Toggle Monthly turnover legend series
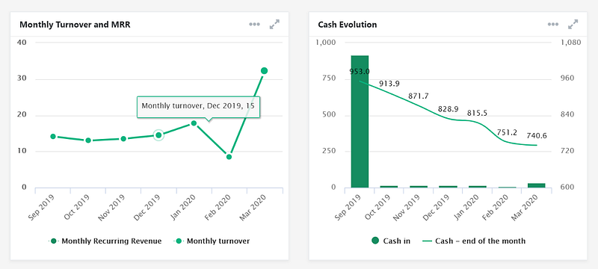Viewport: 598px width, 269px height. pyautogui.click(x=212, y=241)
